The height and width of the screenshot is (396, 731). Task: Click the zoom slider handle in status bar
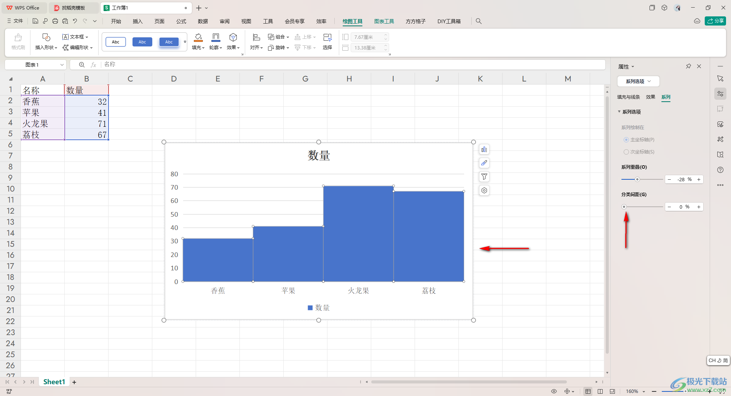coord(685,391)
